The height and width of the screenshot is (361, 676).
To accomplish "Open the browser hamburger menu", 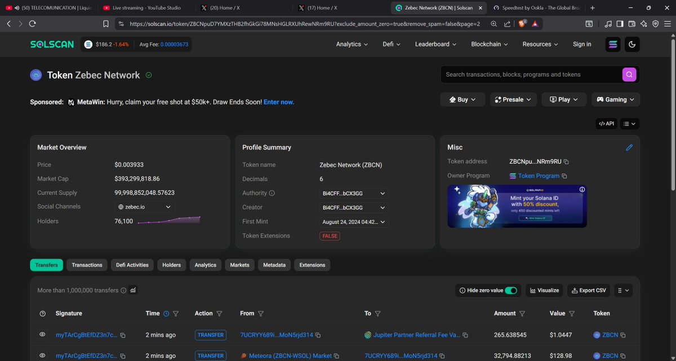I will [667, 24].
